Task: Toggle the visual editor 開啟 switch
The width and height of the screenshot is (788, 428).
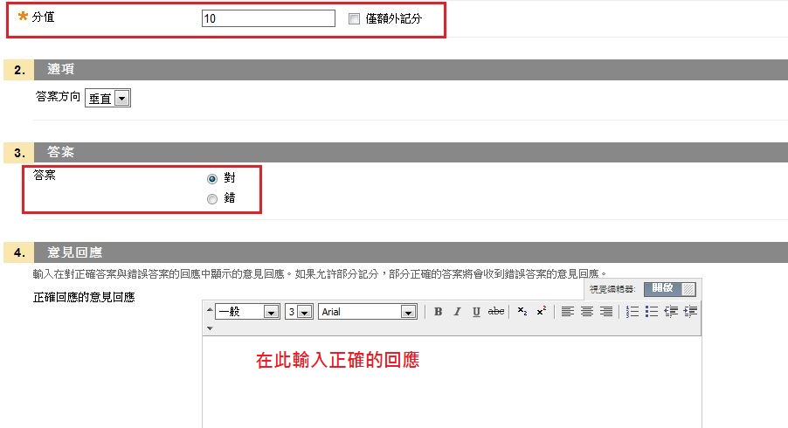Action: coord(670,288)
